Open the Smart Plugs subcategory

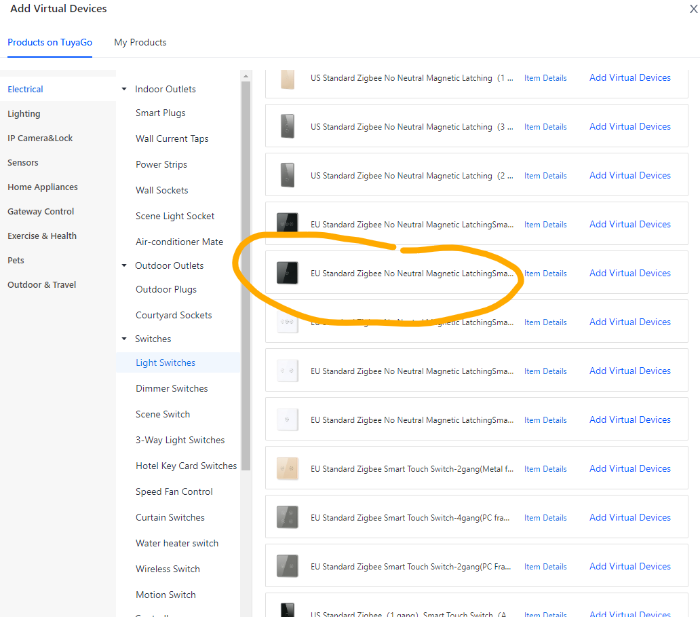coord(160,113)
